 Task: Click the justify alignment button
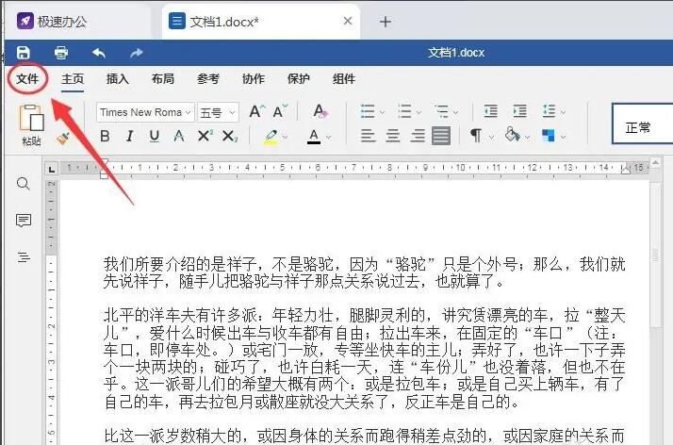[x=441, y=136]
